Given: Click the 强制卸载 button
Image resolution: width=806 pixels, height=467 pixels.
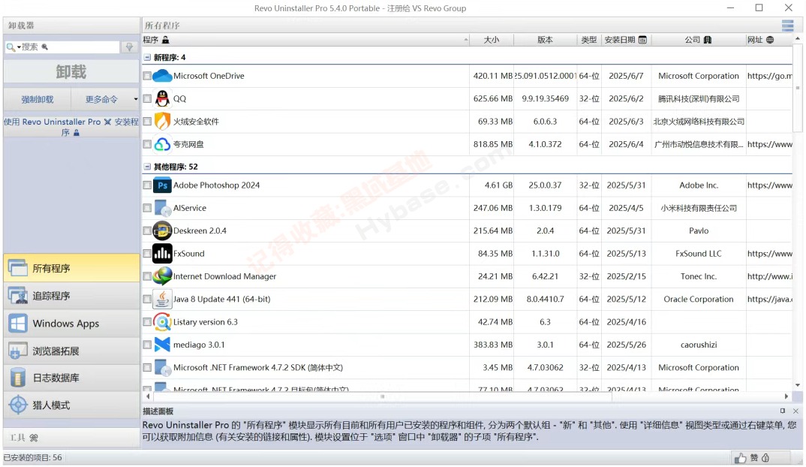Looking at the screenshot, I should (x=37, y=99).
